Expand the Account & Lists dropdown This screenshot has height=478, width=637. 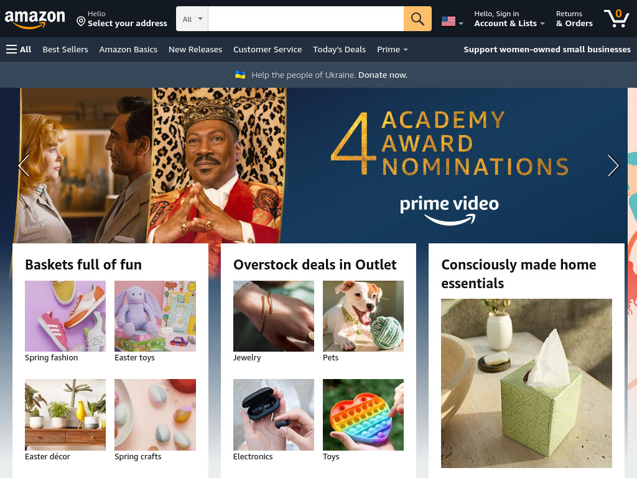[509, 19]
